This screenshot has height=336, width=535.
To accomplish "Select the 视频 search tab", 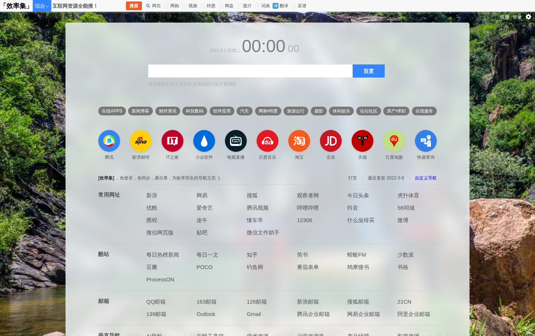I will (190, 6).
